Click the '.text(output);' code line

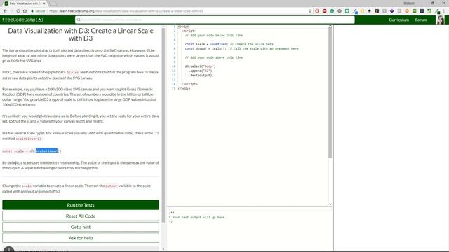[x=201, y=75]
